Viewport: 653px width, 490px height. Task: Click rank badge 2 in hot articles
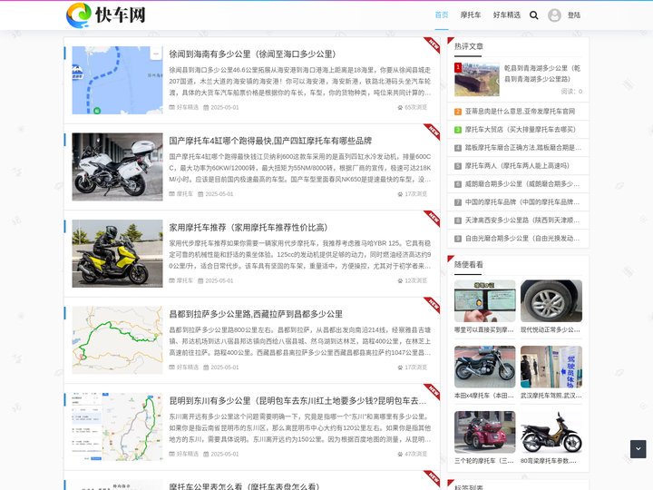[x=458, y=112]
